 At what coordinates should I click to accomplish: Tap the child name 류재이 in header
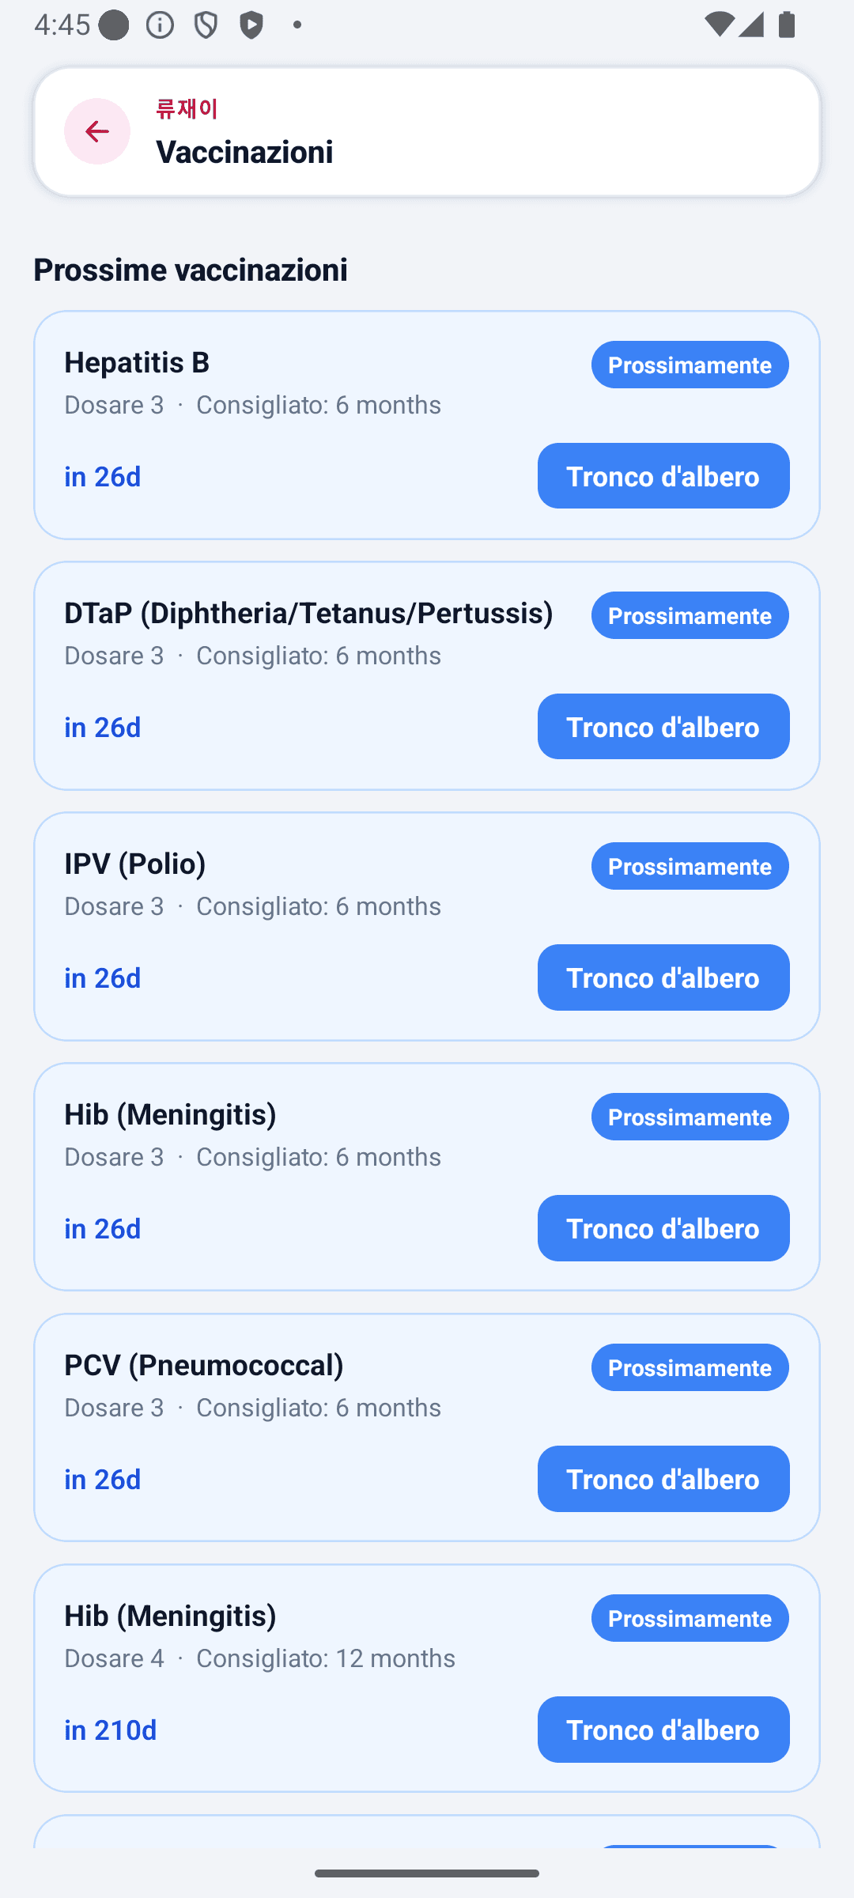pyautogui.click(x=187, y=109)
